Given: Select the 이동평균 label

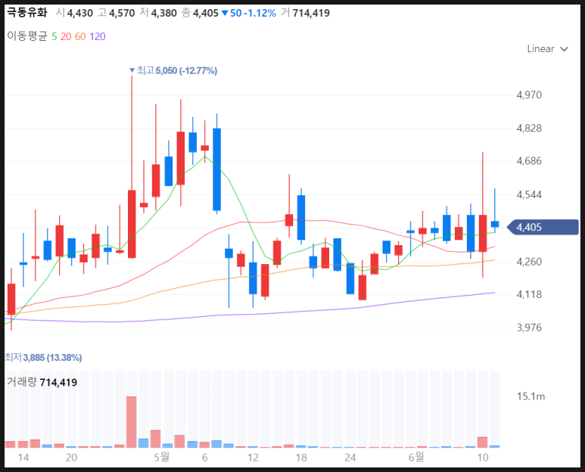Looking at the screenshot, I should click(27, 36).
